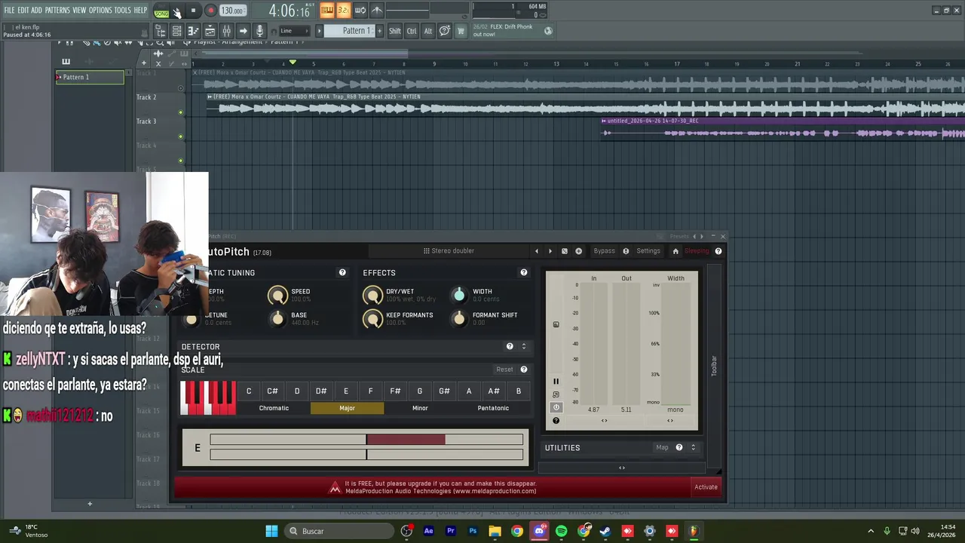The height and width of the screenshot is (543, 965).
Task: Click the BASE frequency knob
Action: pyautogui.click(x=277, y=319)
